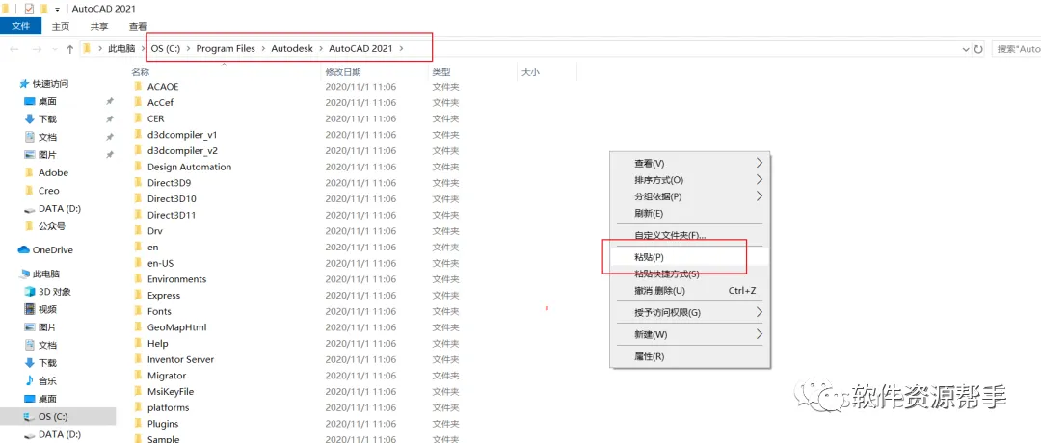Expand address bar history dropdown
The image size is (1041, 443).
click(965, 49)
